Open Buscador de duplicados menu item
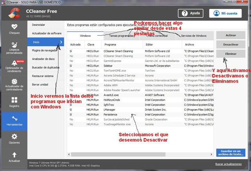This screenshot has height=171, width=251. point(45,68)
